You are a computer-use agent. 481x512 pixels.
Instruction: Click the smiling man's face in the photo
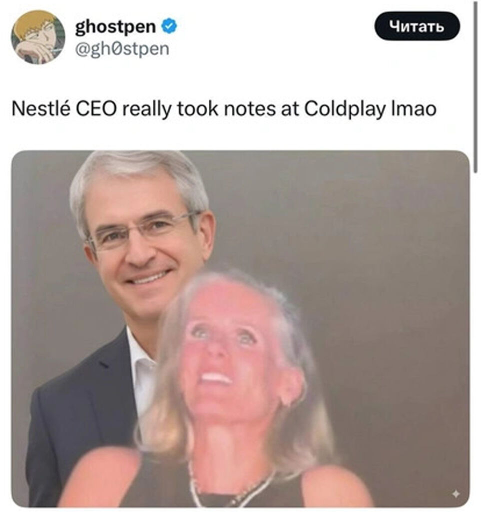click(144, 248)
